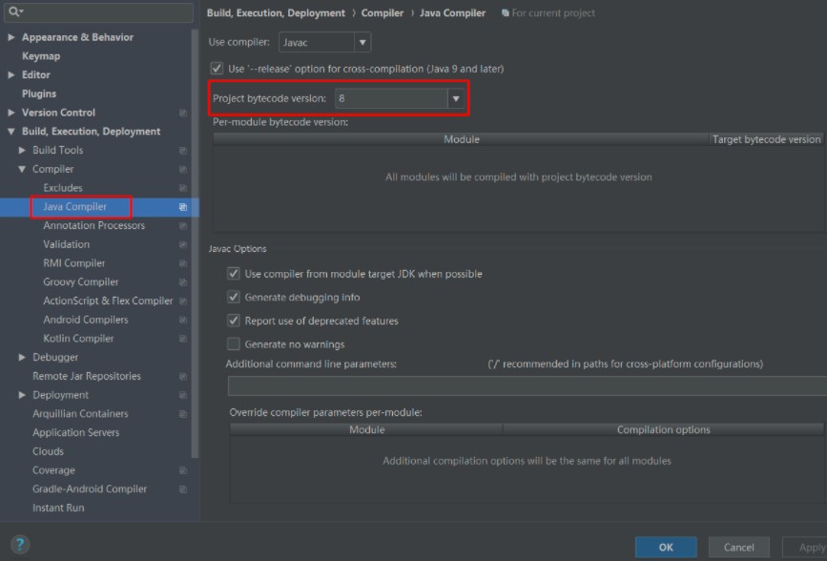Disable the '--release' cross-compilation option checkbox
This screenshot has width=827, height=561.
click(x=217, y=69)
